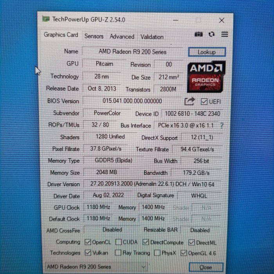Click the Bus Width value 256 bit
Image resolution: width=274 pixels, height=274 pixels.
pyautogui.click(x=201, y=161)
